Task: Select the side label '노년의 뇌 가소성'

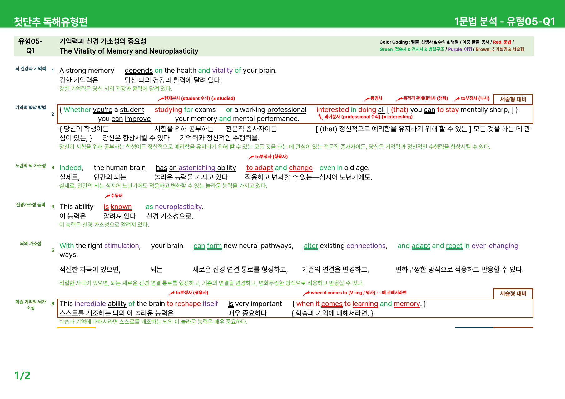Action: tap(31, 166)
